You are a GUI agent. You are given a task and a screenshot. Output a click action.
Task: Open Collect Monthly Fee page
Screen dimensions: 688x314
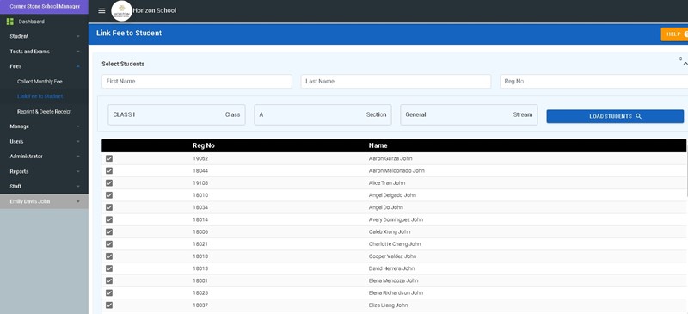click(40, 82)
